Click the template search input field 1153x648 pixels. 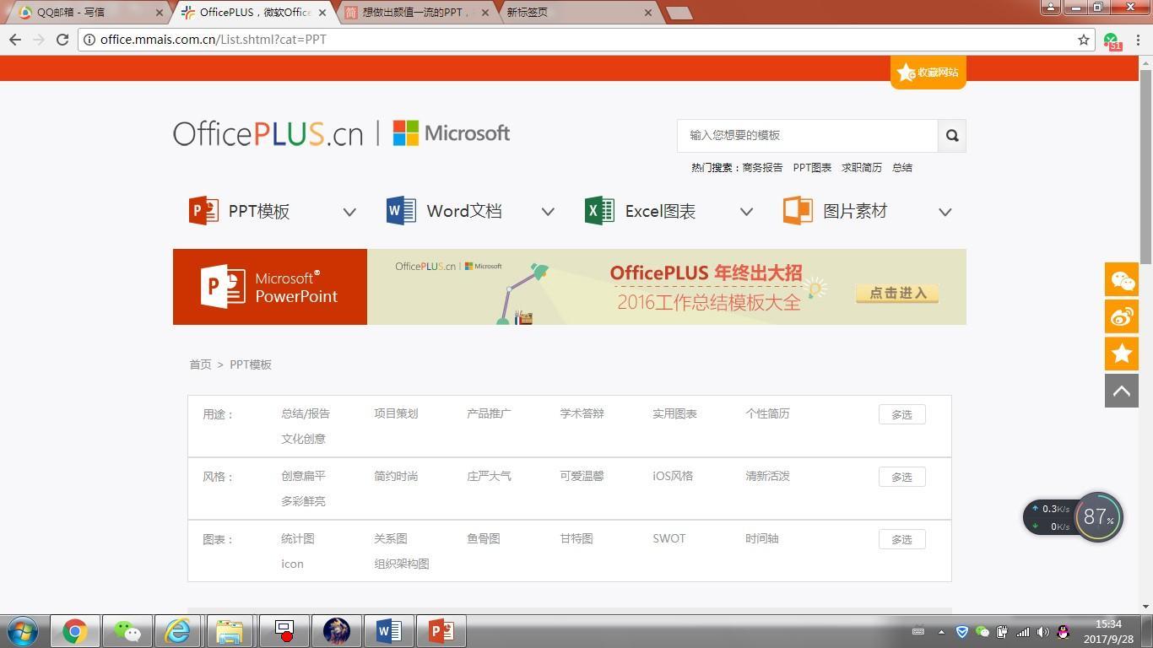click(808, 135)
